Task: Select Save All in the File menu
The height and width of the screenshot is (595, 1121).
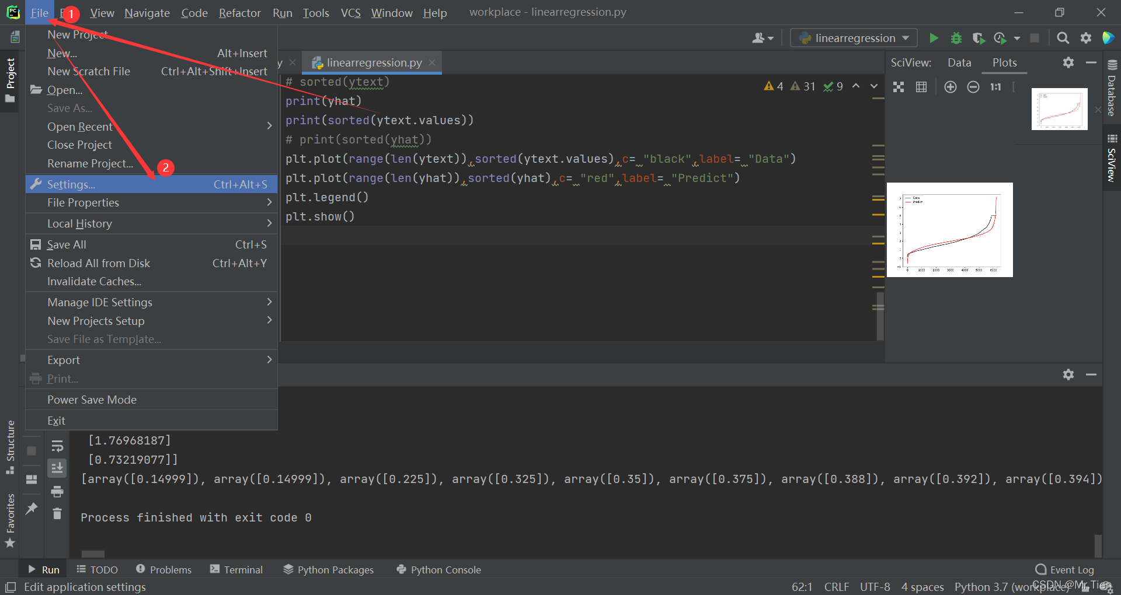Action: click(x=151, y=244)
